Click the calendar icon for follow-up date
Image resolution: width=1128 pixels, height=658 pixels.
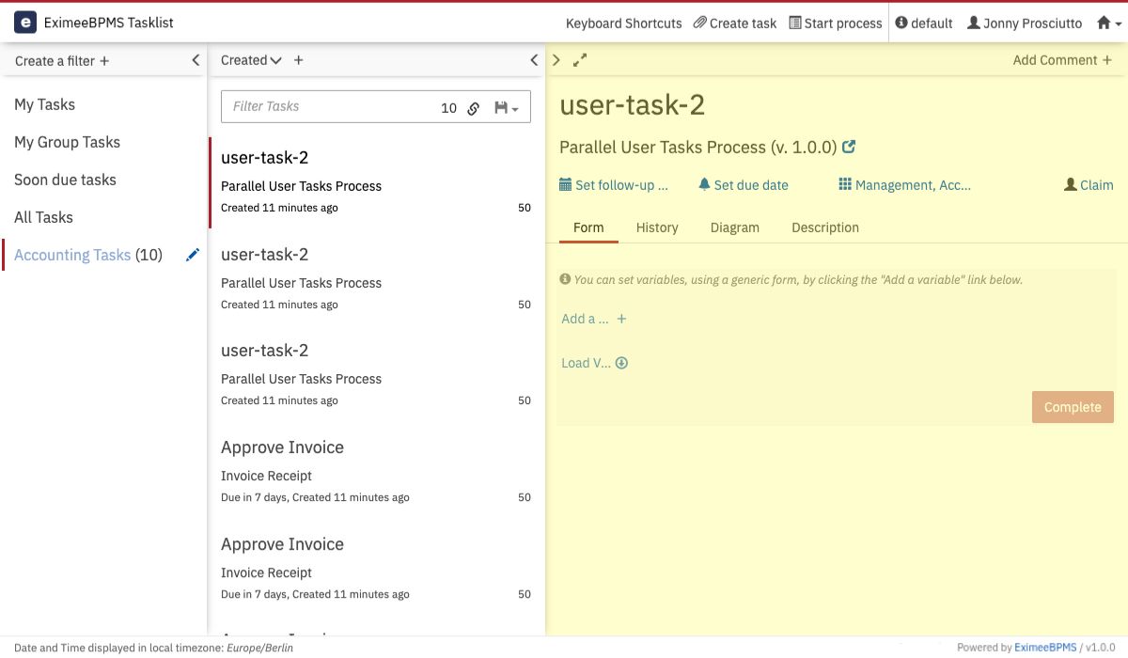(x=565, y=185)
